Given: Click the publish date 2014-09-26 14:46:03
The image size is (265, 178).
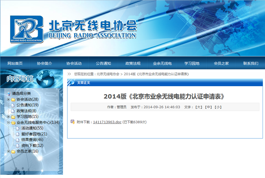Looking at the screenshot, I should coord(162,107).
